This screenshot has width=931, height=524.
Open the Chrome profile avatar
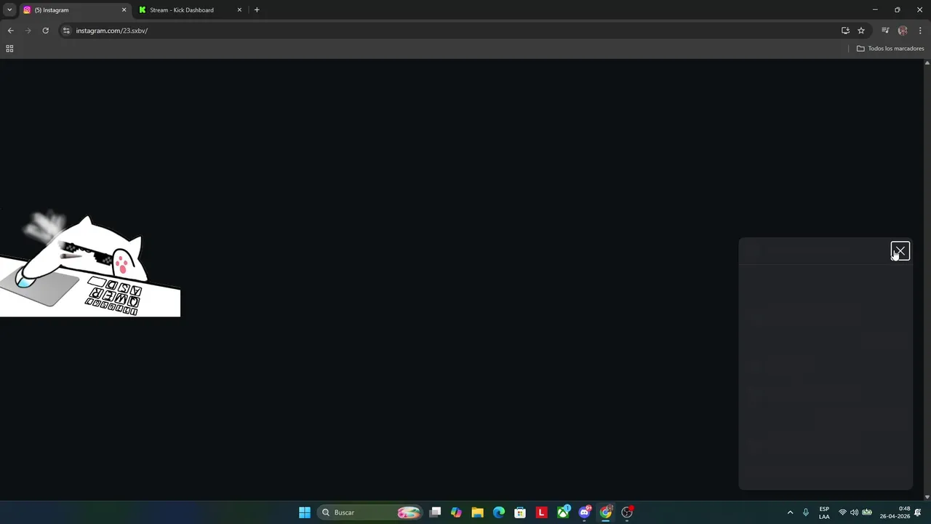(x=903, y=31)
